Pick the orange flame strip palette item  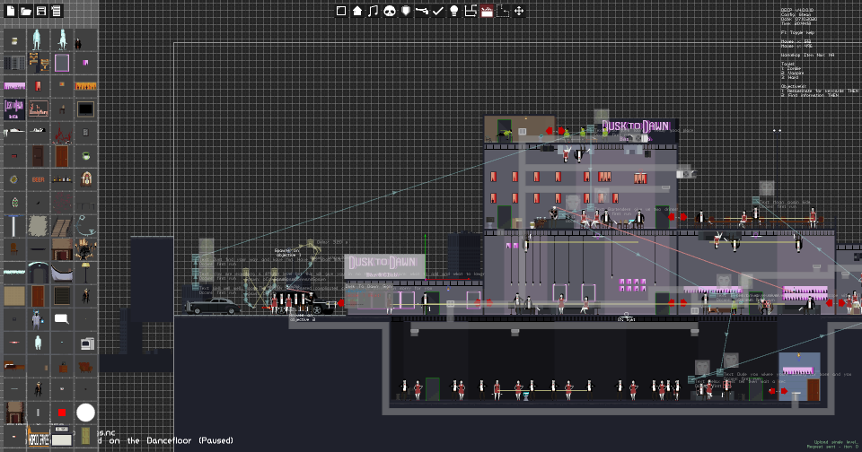pyautogui.click(x=86, y=86)
